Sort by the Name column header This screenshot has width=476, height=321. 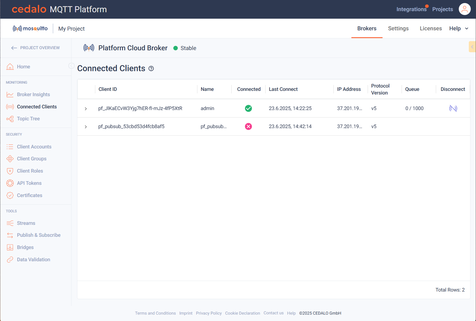point(207,89)
